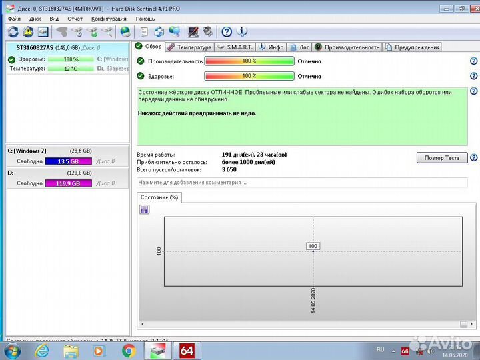
Task: Select the C: [Windows 7] partition
Action: (x=67, y=156)
